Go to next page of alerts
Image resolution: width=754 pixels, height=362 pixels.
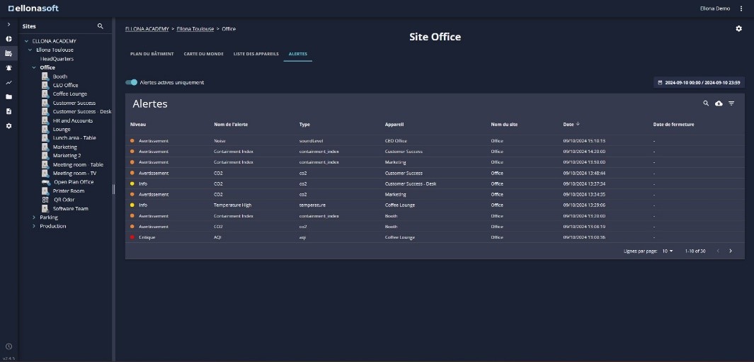(731, 251)
